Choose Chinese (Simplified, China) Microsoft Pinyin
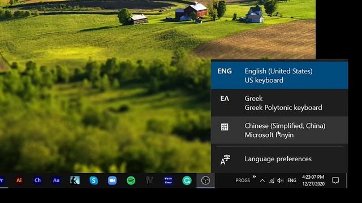 point(279,130)
